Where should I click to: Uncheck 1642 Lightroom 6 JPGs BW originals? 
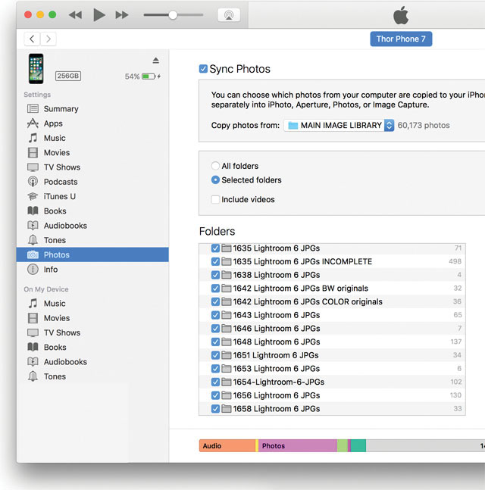215,288
